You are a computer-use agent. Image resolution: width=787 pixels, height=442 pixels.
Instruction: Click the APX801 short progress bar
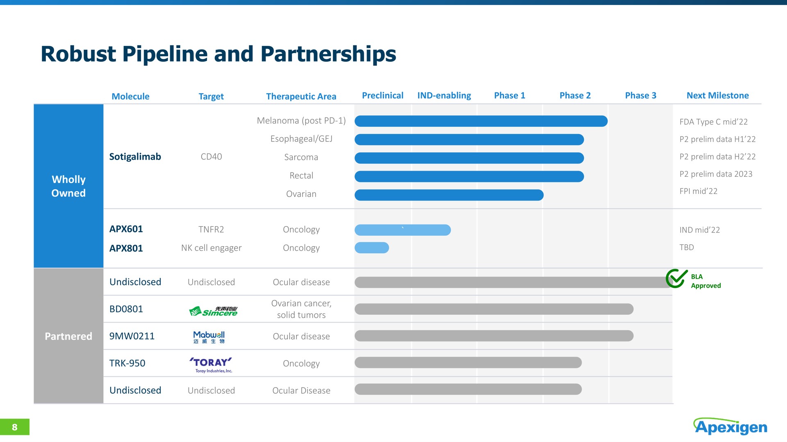(372, 248)
